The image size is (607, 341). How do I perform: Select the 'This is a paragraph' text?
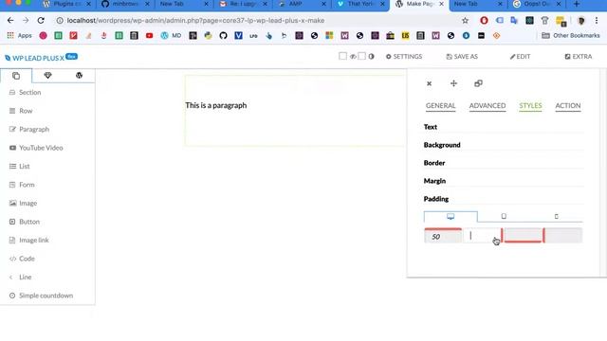point(215,105)
